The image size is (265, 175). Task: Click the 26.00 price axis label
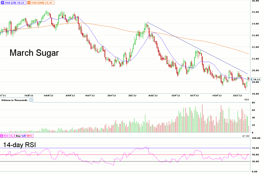coord(257,1)
